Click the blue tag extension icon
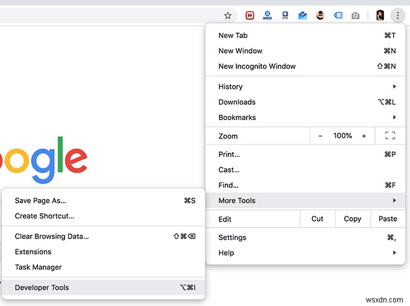The image size is (410, 306). (x=338, y=16)
